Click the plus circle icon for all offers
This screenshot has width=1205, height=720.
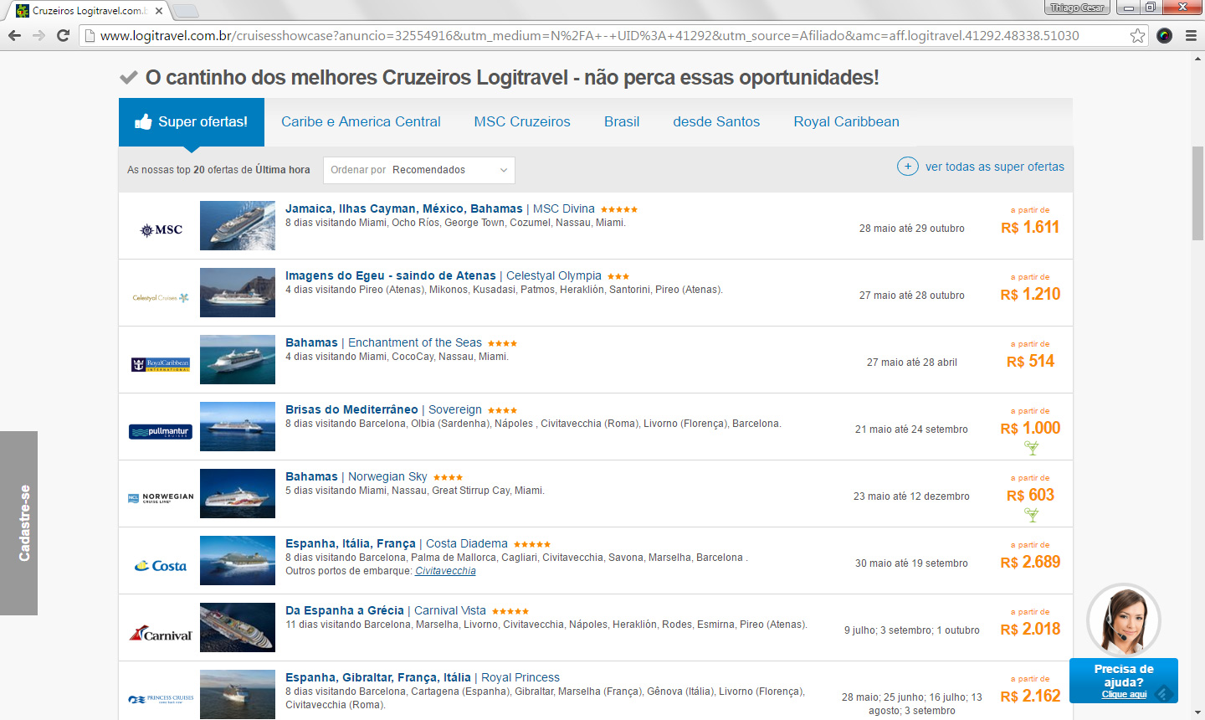[x=908, y=167]
